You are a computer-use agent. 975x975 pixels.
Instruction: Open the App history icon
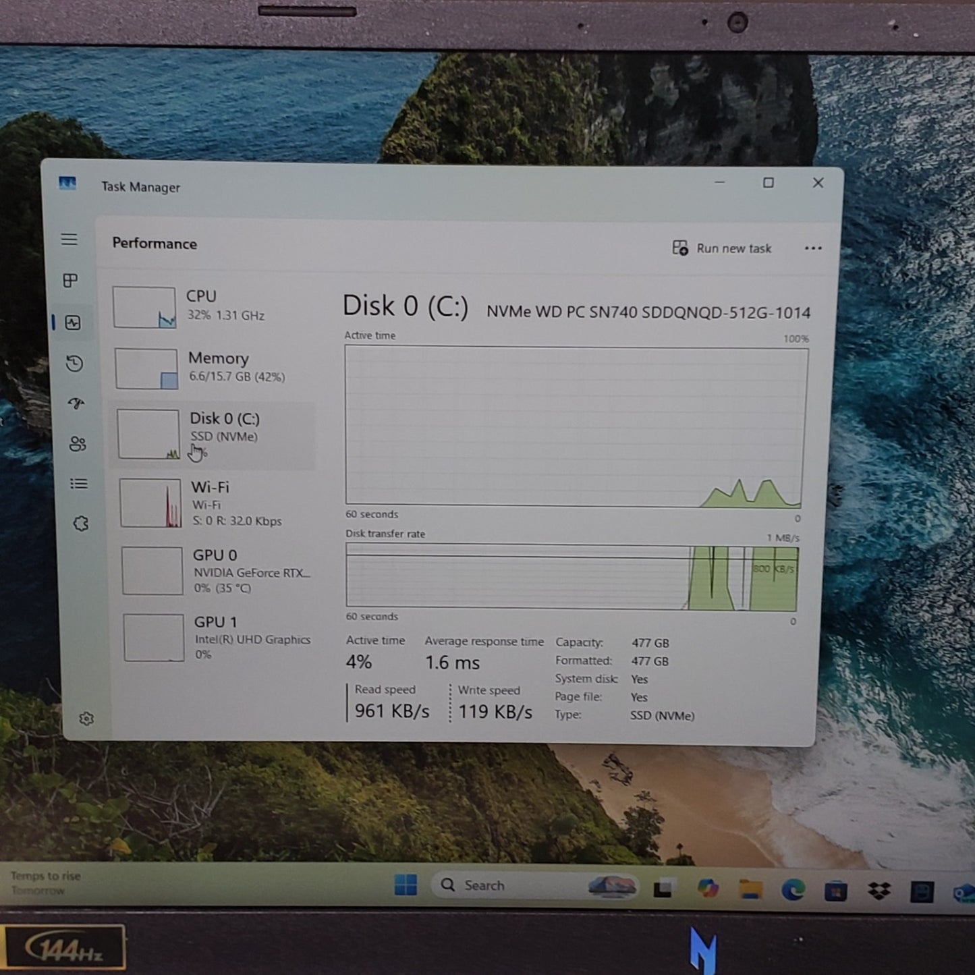click(x=74, y=364)
